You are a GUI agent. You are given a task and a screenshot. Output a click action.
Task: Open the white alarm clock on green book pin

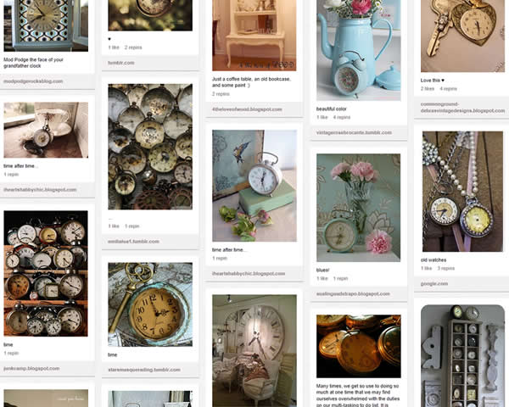[255, 186]
